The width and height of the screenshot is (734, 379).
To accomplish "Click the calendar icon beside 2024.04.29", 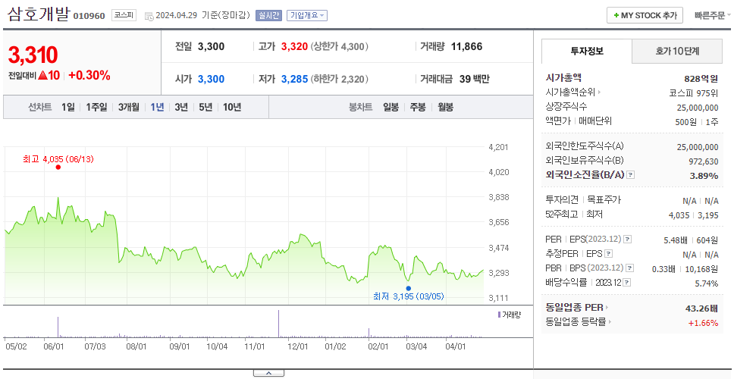I will [x=149, y=16].
